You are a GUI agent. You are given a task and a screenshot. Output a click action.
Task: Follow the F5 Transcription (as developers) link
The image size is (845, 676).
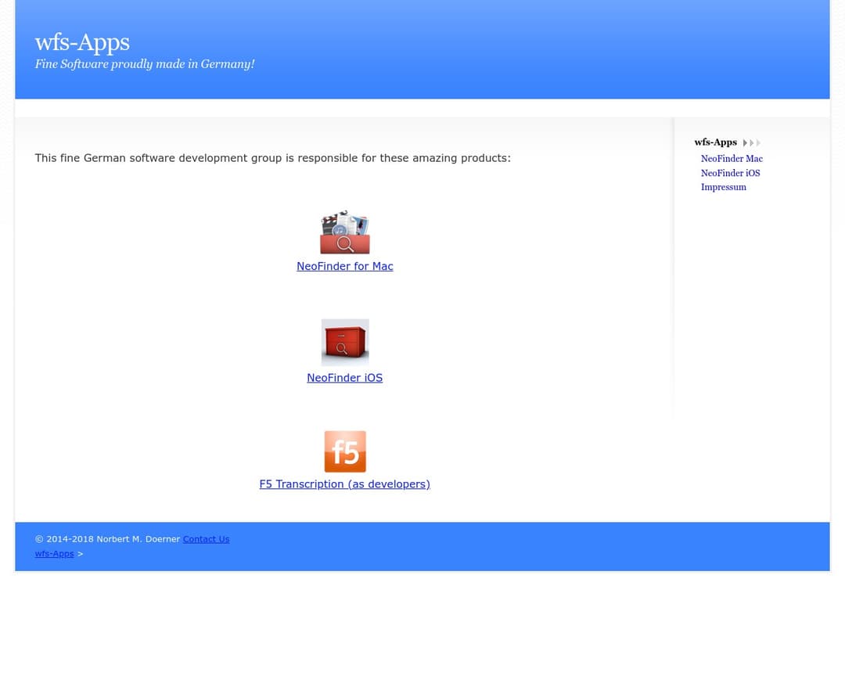click(345, 484)
